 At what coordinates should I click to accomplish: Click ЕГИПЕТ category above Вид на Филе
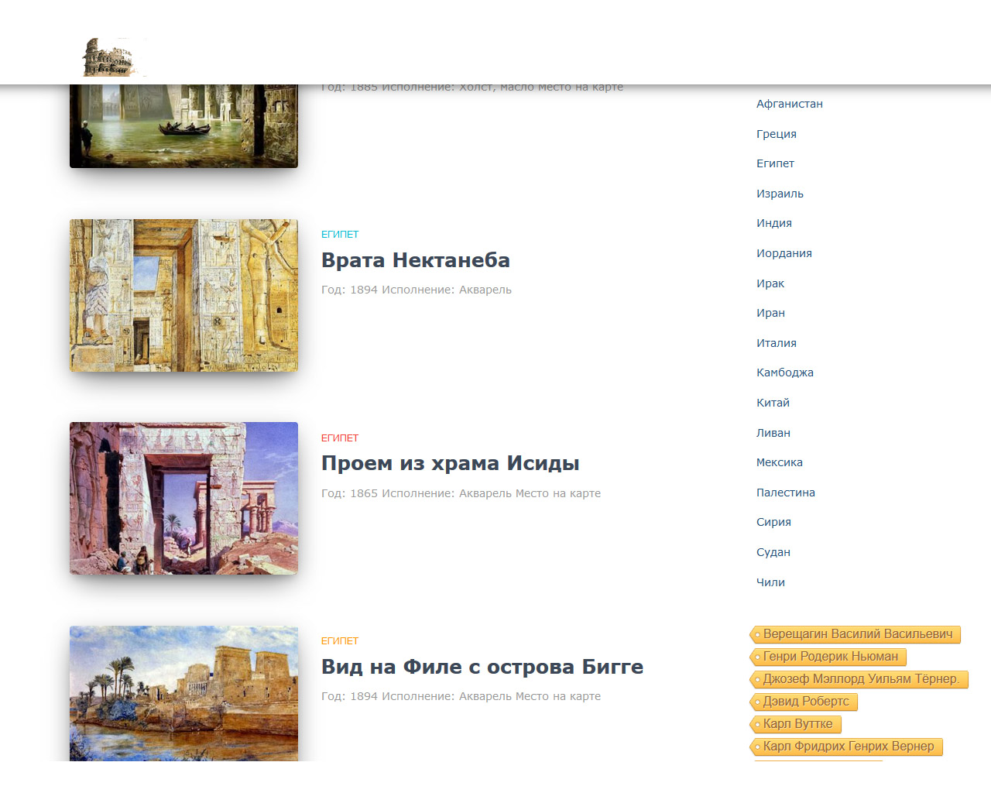[340, 640]
